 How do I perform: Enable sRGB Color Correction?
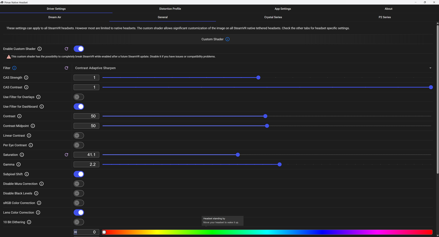(x=79, y=203)
